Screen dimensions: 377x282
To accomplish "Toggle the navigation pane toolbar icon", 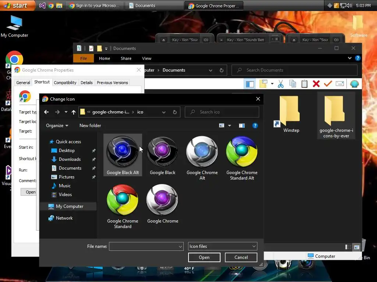I will click(x=250, y=84).
